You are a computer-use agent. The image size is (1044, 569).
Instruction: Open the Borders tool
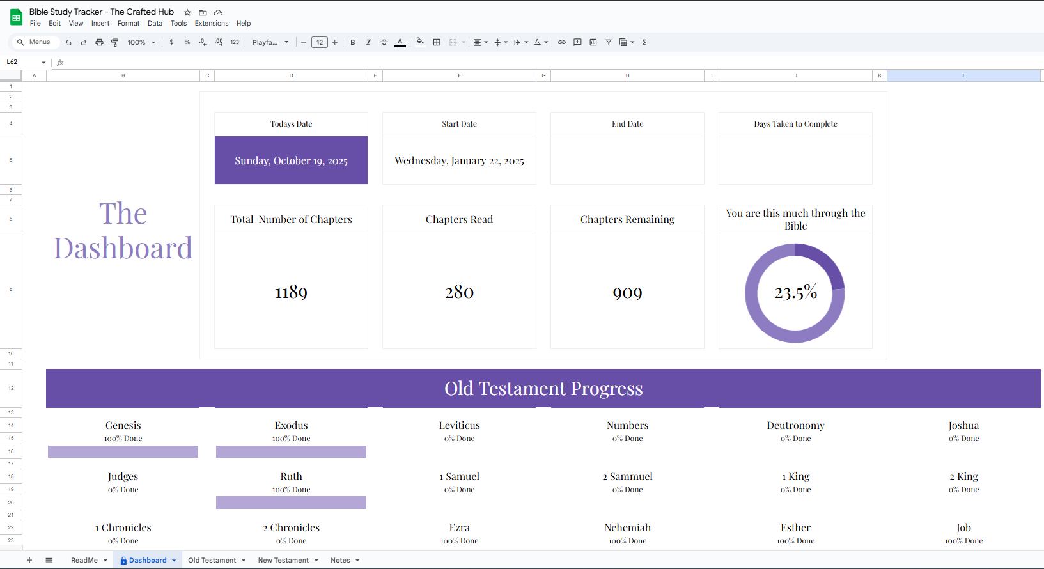tap(437, 42)
